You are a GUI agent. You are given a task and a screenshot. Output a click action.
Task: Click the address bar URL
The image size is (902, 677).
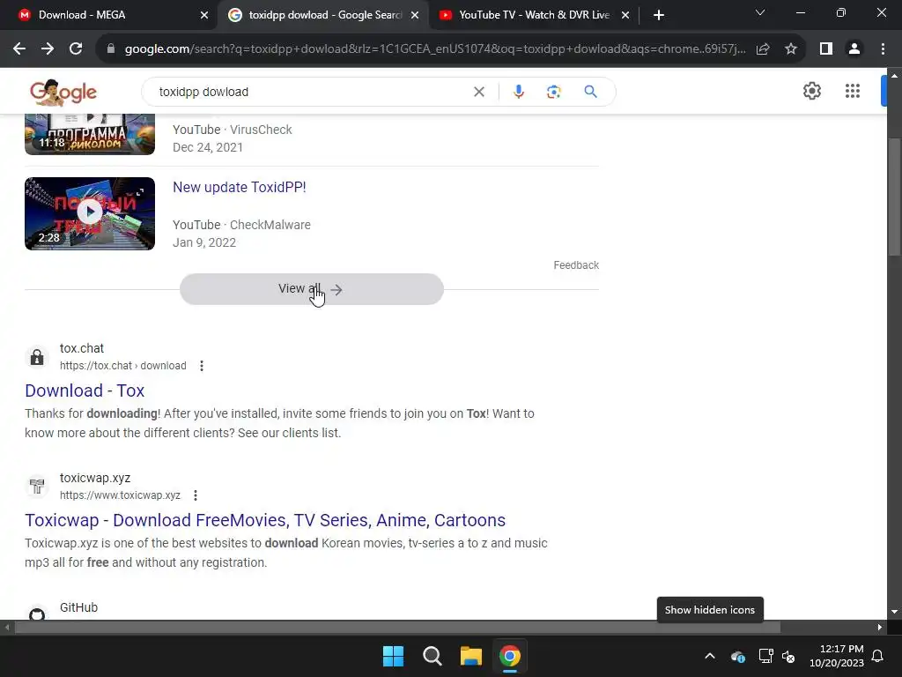tap(434, 49)
